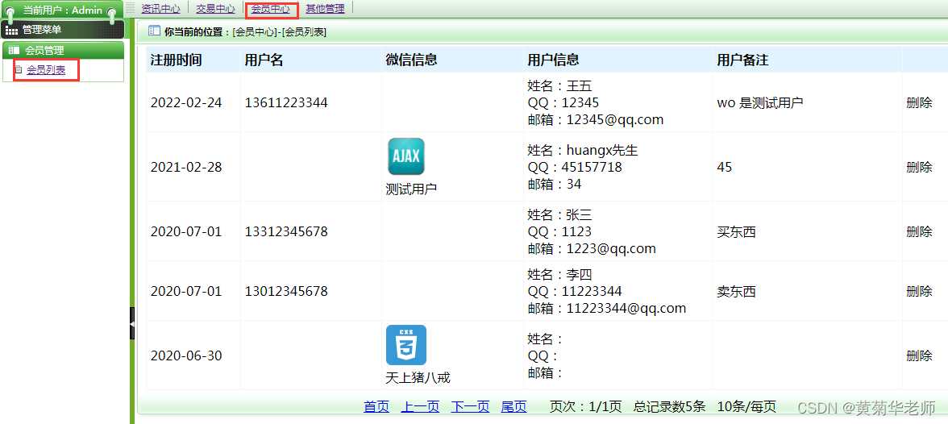Viewport: 948px width, 424px height.
Task: Click the 页次：1/1页 text
Action: click(586, 407)
